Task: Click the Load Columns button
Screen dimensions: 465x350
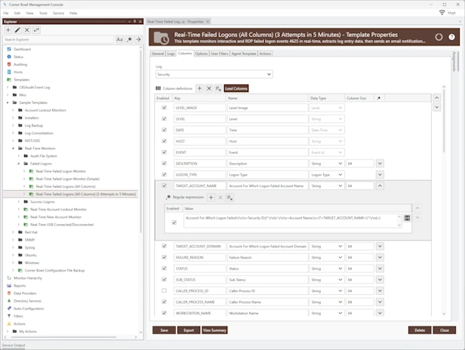Action: coord(236,88)
